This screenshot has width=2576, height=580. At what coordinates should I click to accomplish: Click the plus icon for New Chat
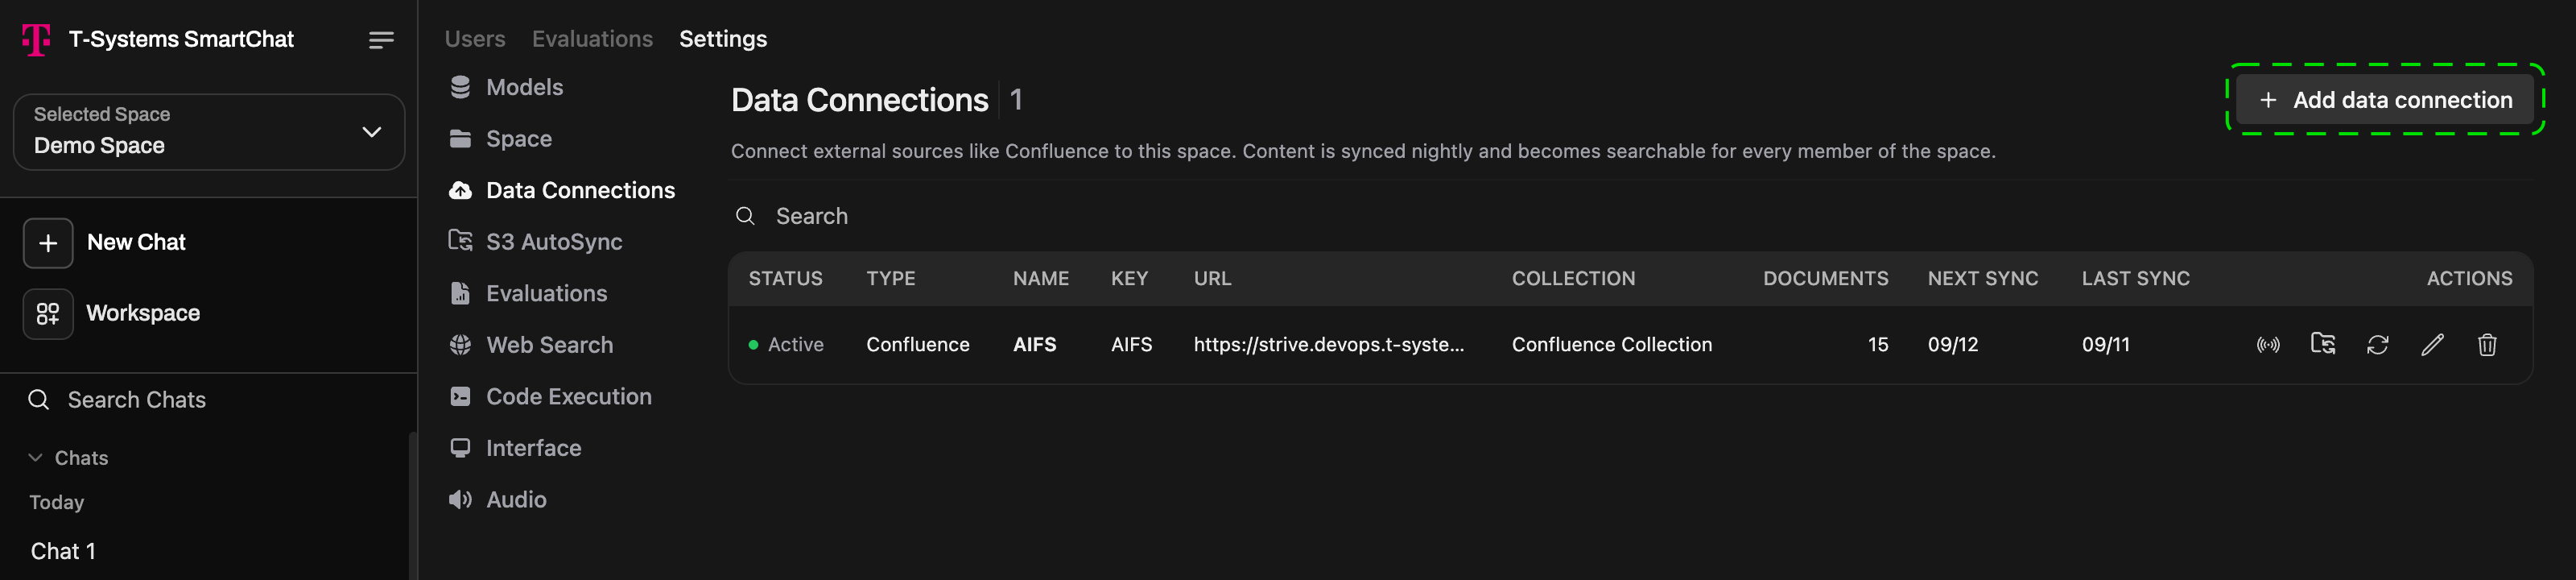point(48,243)
